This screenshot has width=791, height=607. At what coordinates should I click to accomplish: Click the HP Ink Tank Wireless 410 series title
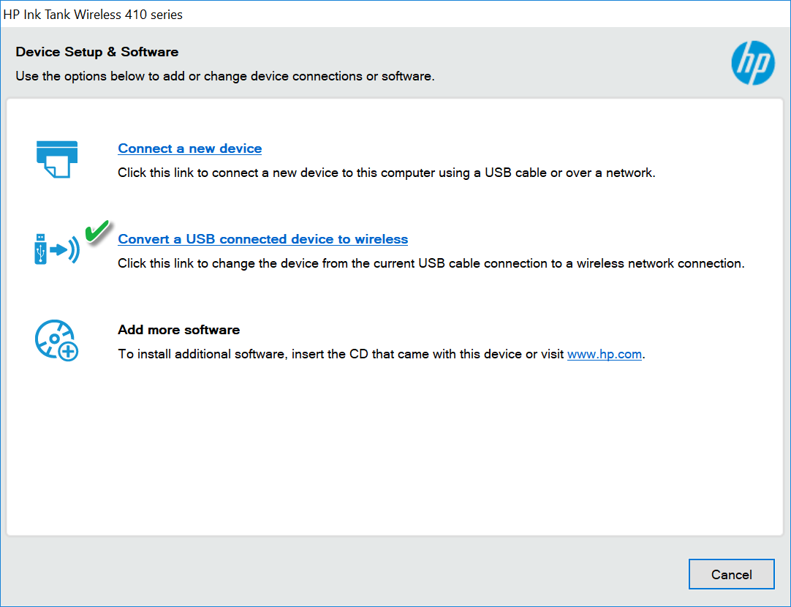pos(93,14)
